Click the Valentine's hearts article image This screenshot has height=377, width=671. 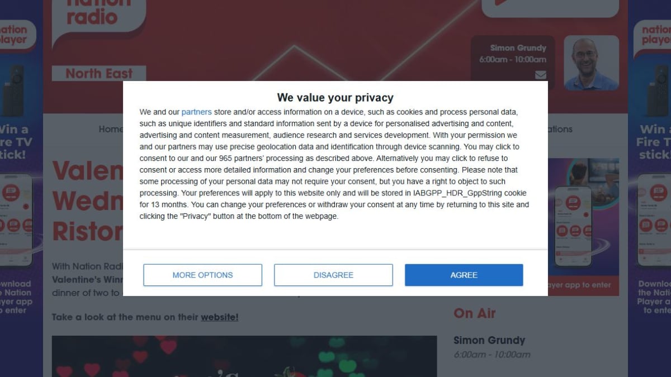pyautogui.click(x=244, y=356)
